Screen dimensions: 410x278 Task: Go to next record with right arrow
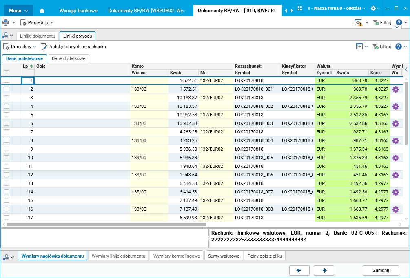[x=324, y=270]
